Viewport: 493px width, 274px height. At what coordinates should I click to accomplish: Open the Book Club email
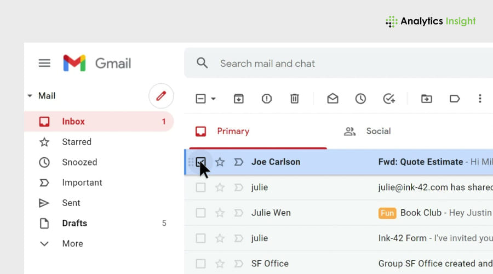[421, 213]
